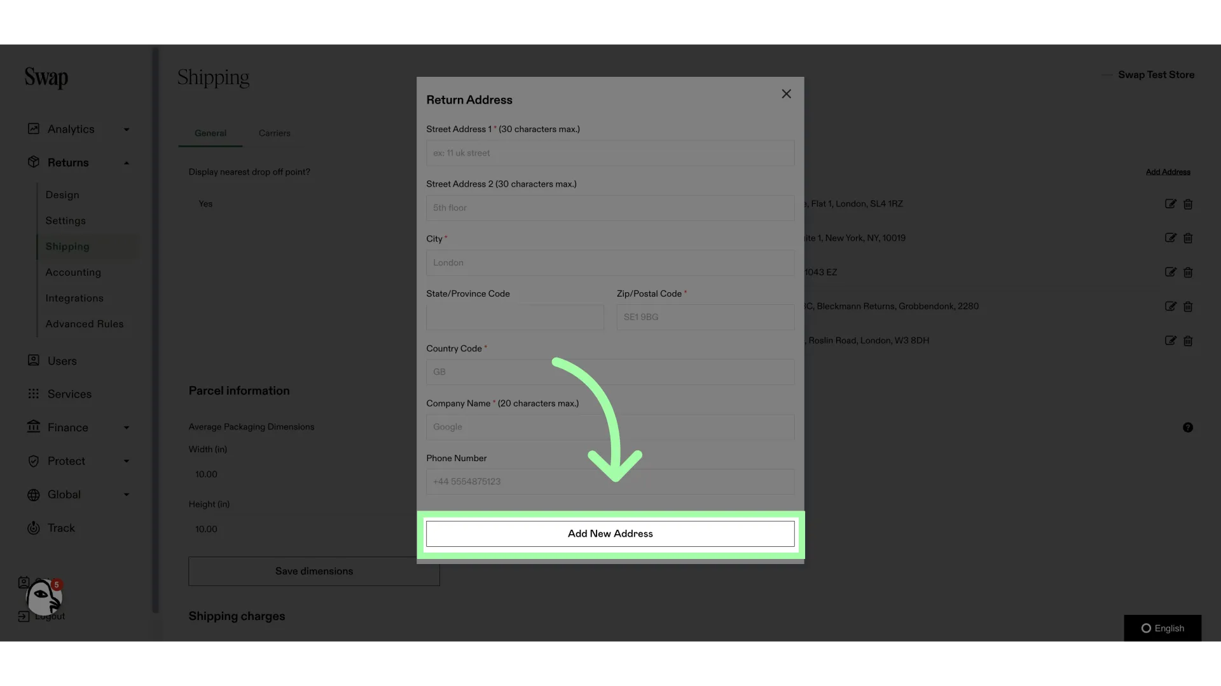Viewport: 1221px width, 686px height.
Task: Edit the New York NY 10019 address
Action: [x=1170, y=238]
